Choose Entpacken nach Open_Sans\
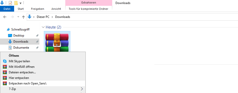The width and height of the screenshot is (238, 93). pyautogui.click(x=43, y=83)
